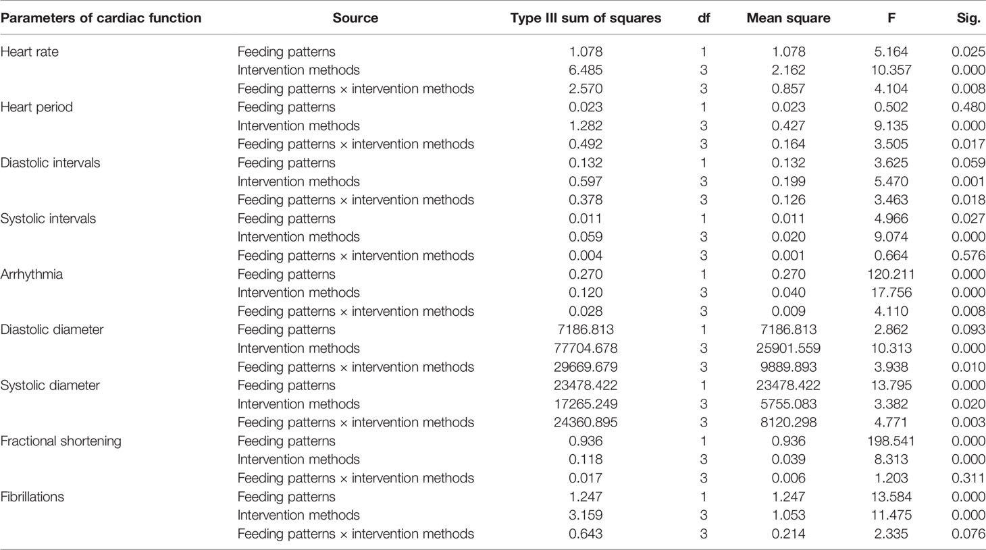The image size is (986, 550).
Task: Select the 'Arrhythmia' row label
Action: pos(32,274)
